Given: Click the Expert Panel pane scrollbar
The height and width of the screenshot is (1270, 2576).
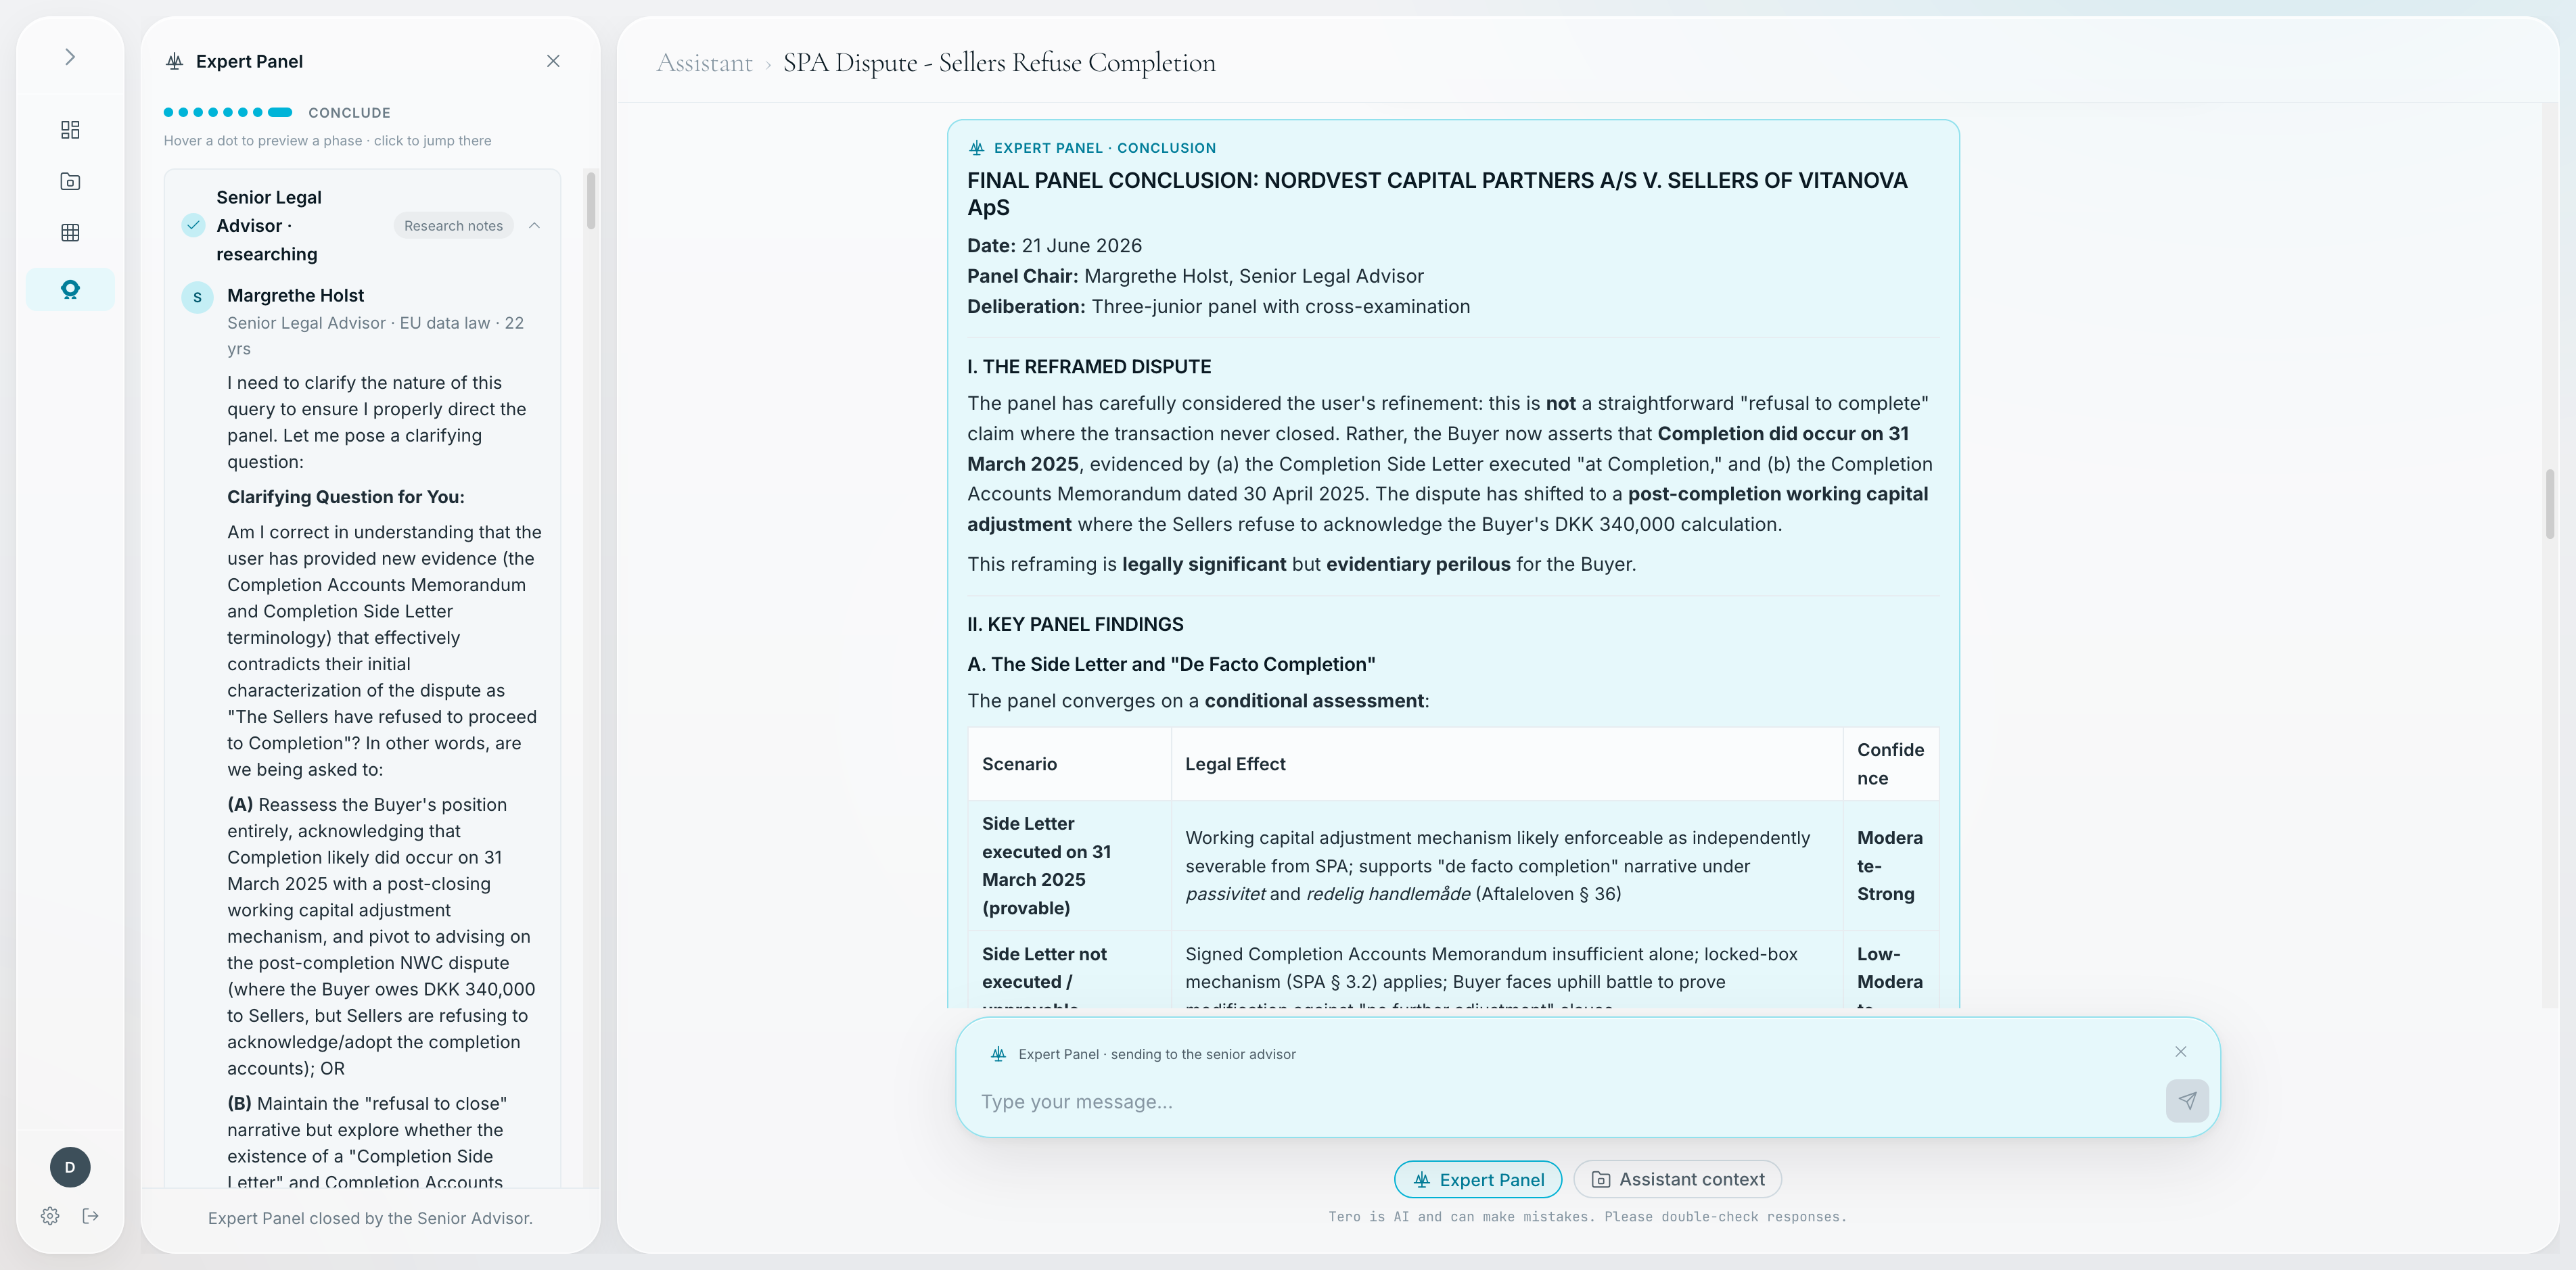Looking at the screenshot, I should 591,200.
